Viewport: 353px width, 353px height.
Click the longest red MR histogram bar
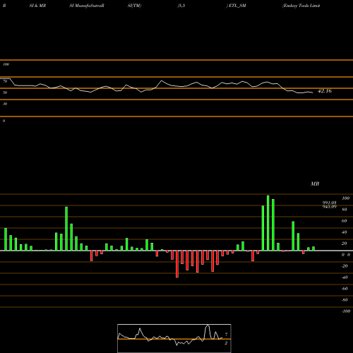point(177,264)
